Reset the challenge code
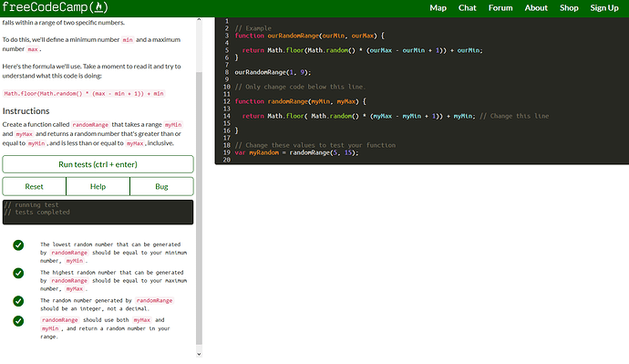Image resolution: width=629 pixels, height=364 pixels. pyautogui.click(x=34, y=187)
